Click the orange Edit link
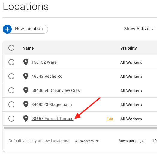Image resolution: width=157 pixels, height=154 pixels. pyautogui.click(x=110, y=119)
